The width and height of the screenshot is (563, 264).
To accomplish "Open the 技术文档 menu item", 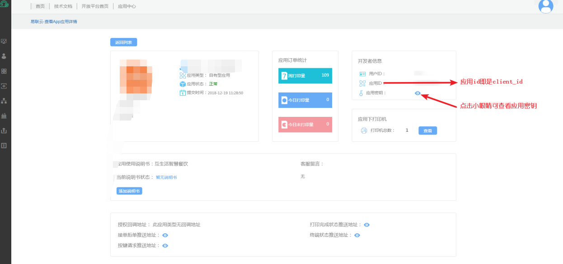I will coord(63,6).
